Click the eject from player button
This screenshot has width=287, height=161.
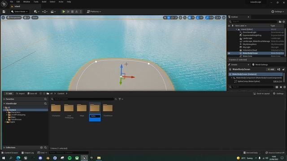77,12
